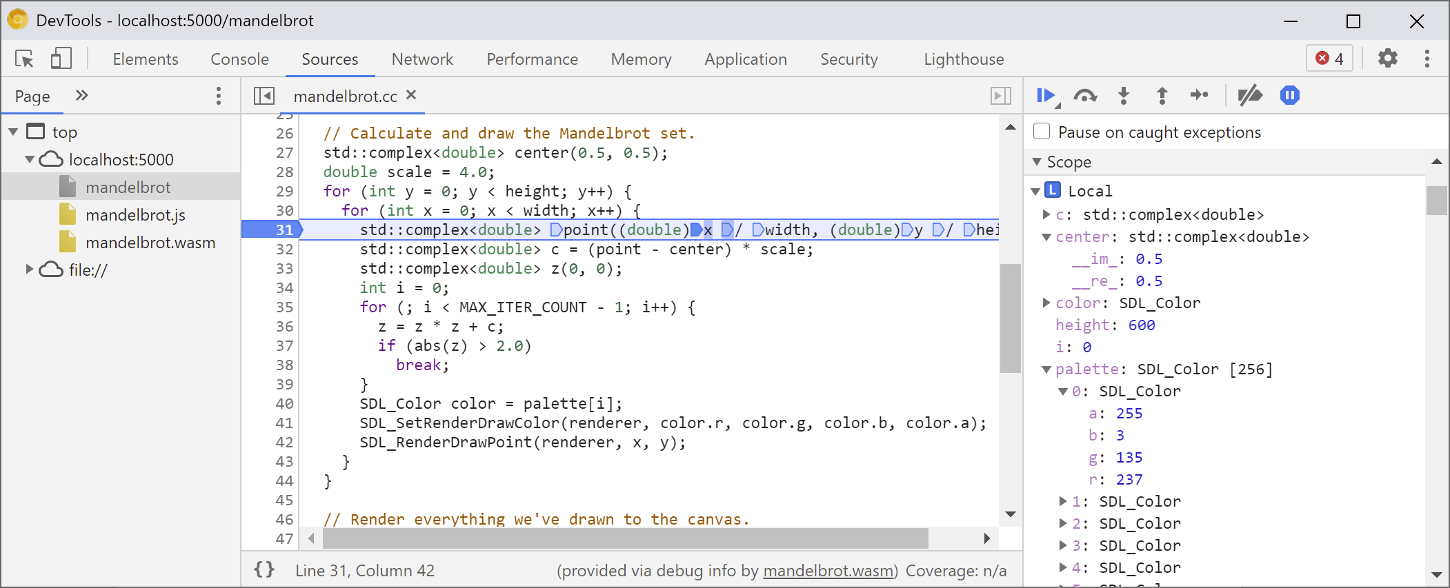Show more navigator tabs chevron
This screenshot has width=1450, height=588.
coord(81,95)
